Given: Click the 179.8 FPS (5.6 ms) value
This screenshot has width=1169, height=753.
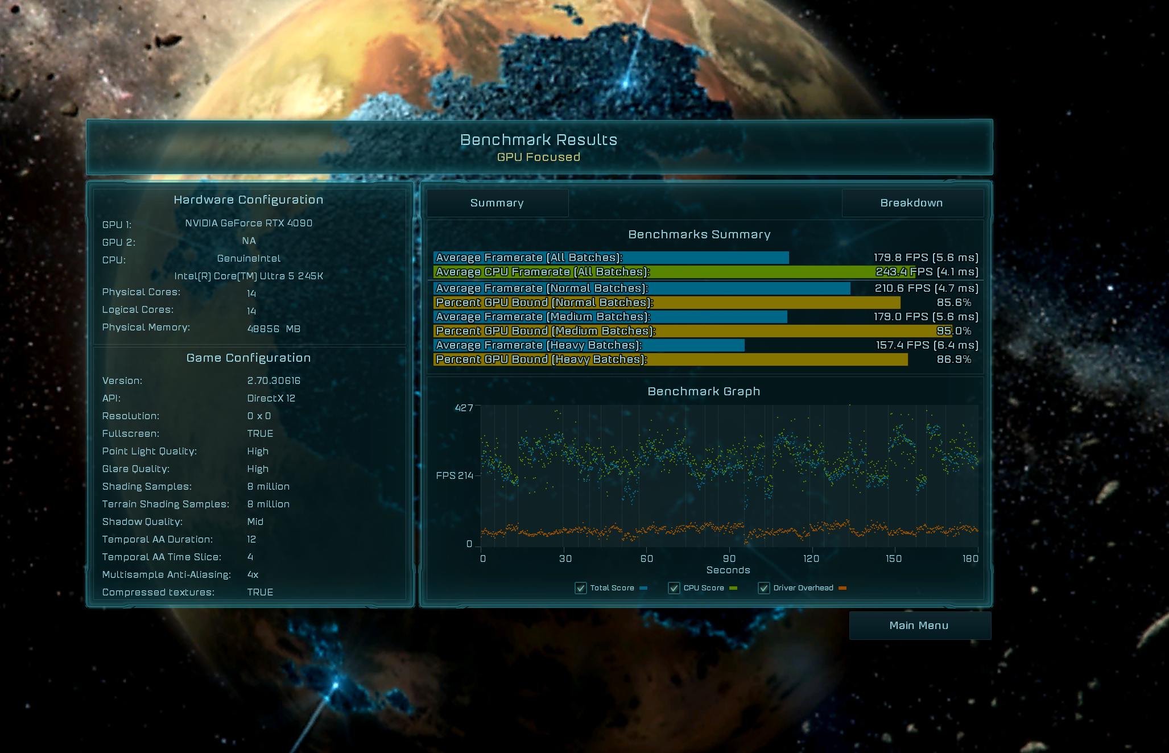Looking at the screenshot, I should [926, 258].
